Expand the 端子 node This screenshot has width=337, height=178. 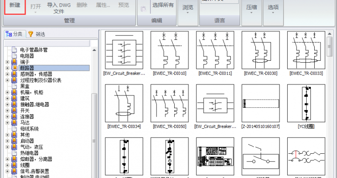click(8, 62)
